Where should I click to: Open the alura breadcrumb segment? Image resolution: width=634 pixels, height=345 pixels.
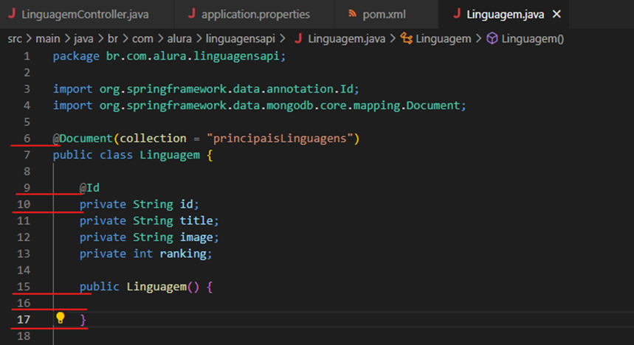pos(179,39)
